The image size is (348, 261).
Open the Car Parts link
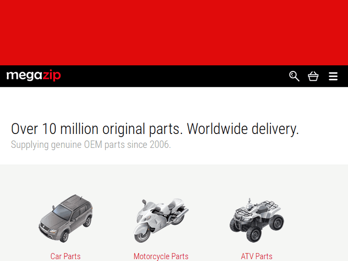click(65, 256)
